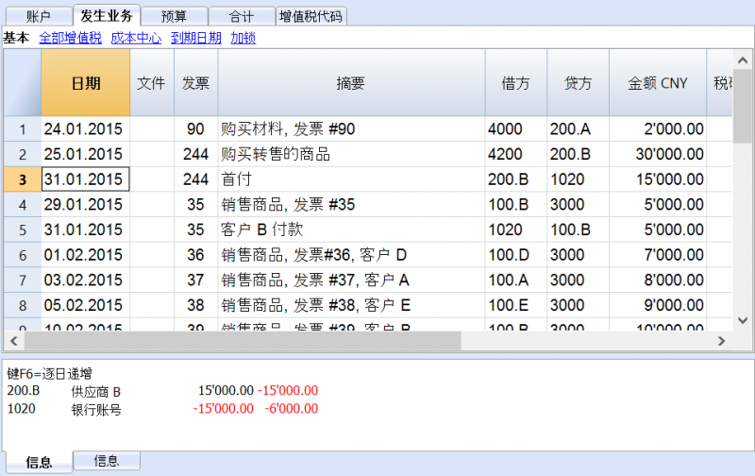
Task: Select invoice number cell 36
Action: [x=196, y=255]
